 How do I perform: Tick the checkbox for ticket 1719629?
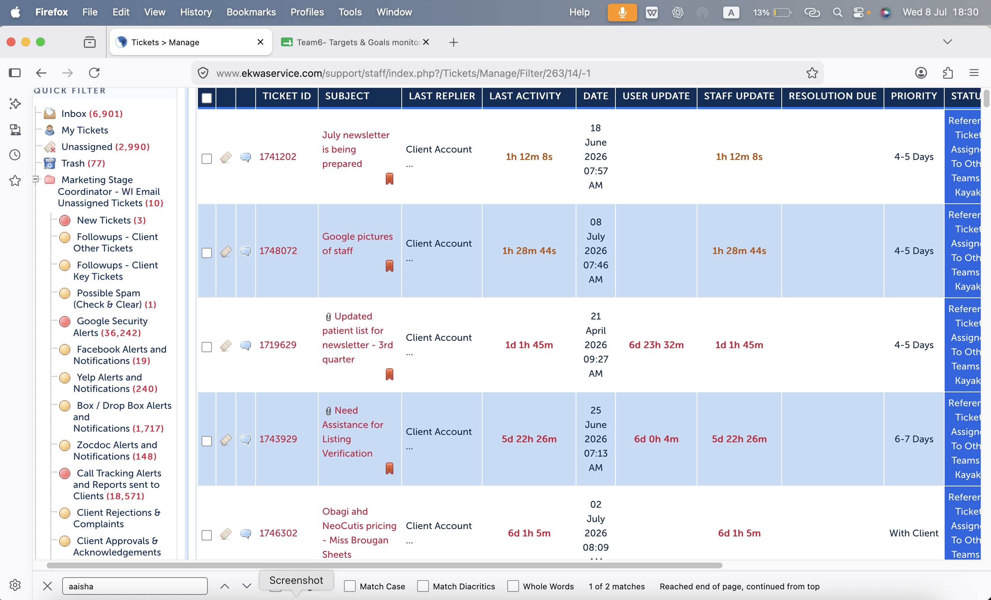[x=207, y=347]
